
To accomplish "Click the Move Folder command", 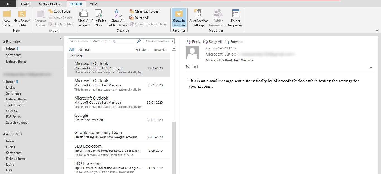I will [60, 18].
